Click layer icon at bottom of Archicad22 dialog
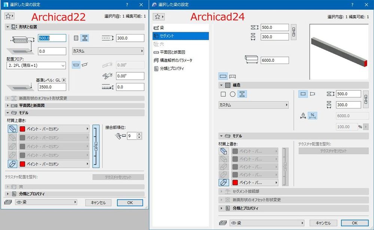 (x=8, y=202)
